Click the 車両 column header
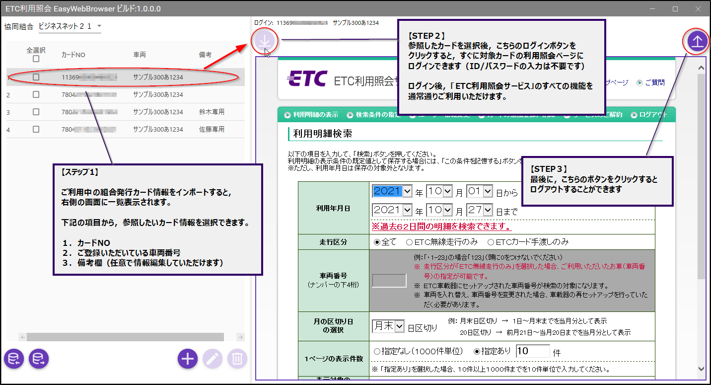Screen dimensions: 711x385 (140, 55)
